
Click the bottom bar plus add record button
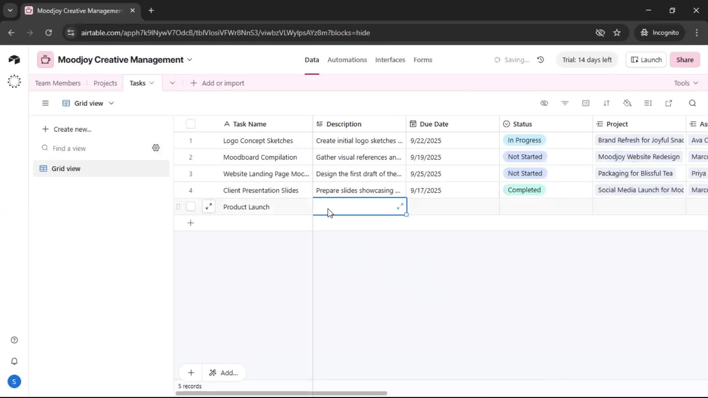[x=191, y=373]
